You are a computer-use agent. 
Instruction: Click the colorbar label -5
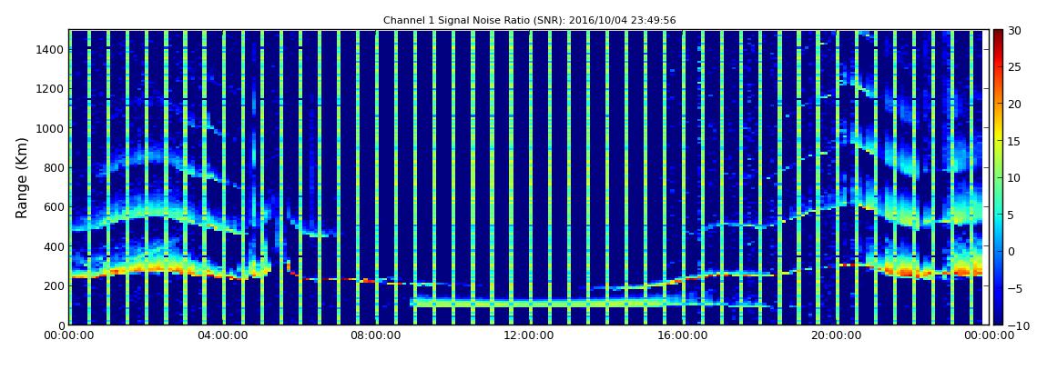tap(1015, 288)
